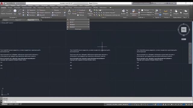Open the ISO-25 dimension style dropdown
This screenshot has width=193, height=108.
click(x=79, y=22)
